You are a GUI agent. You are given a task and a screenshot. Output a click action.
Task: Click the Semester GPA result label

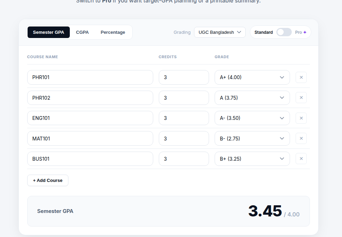55,211
